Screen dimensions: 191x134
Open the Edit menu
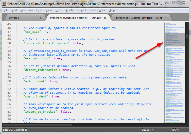(14, 10)
